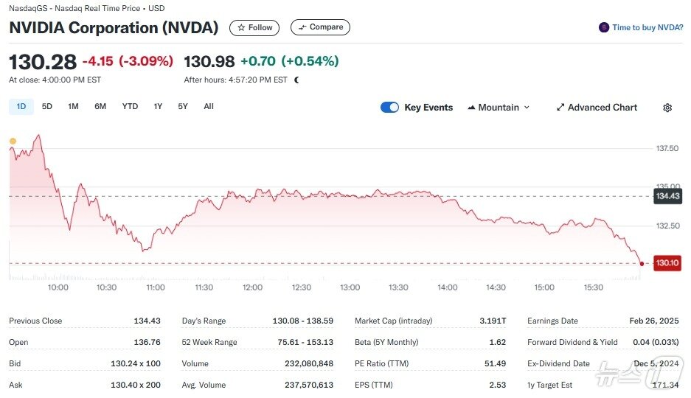
Task: Click the yellow key event dot on chart
Action: click(x=13, y=141)
